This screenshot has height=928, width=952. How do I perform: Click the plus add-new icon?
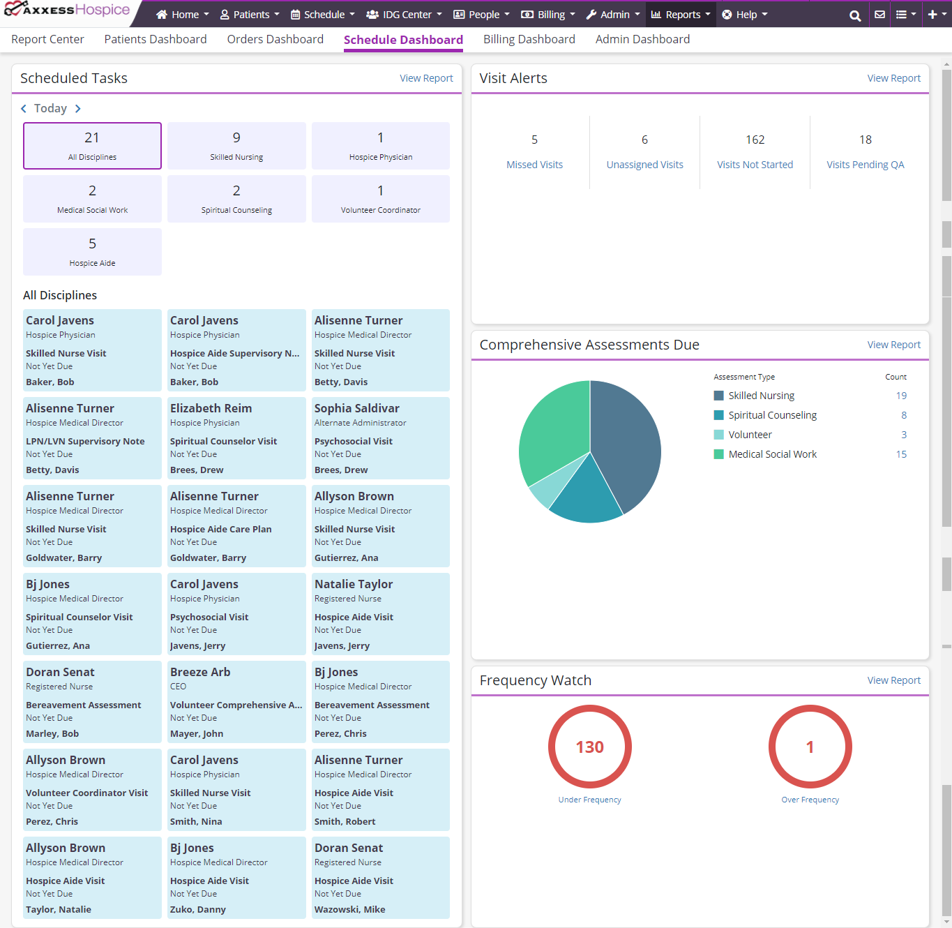[x=936, y=15]
